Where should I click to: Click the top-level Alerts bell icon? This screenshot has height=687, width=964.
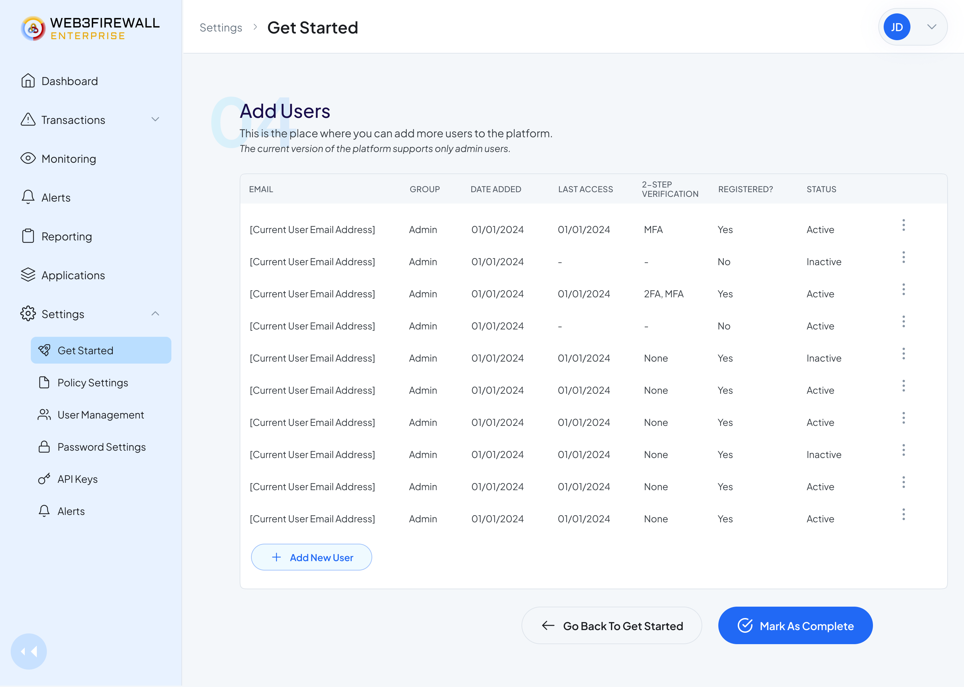[28, 197]
